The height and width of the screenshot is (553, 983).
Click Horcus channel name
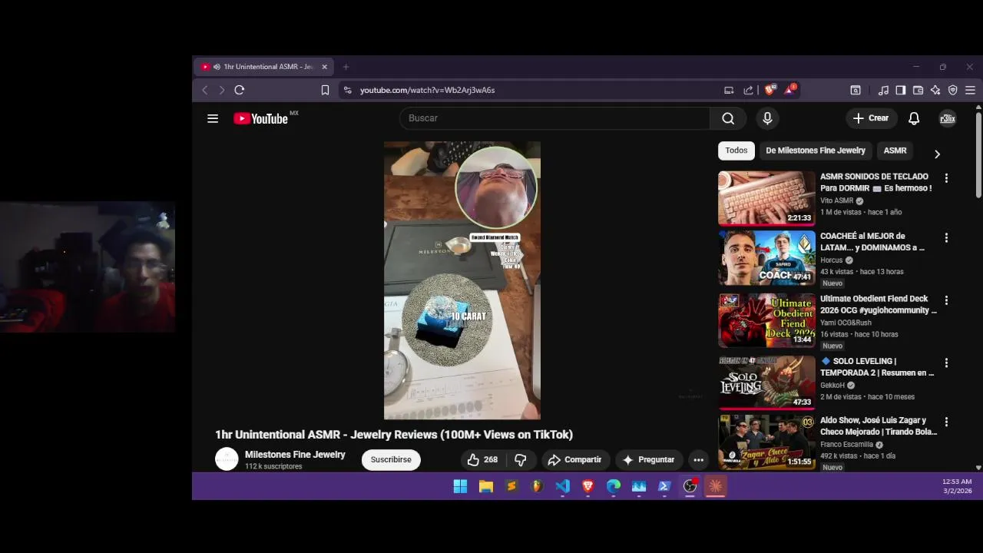(x=831, y=260)
